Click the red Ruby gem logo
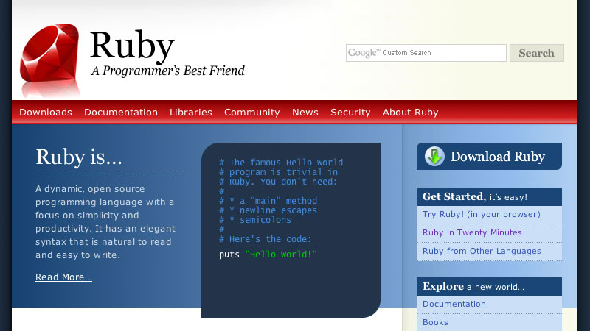The width and height of the screenshot is (590, 331). coord(49,53)
